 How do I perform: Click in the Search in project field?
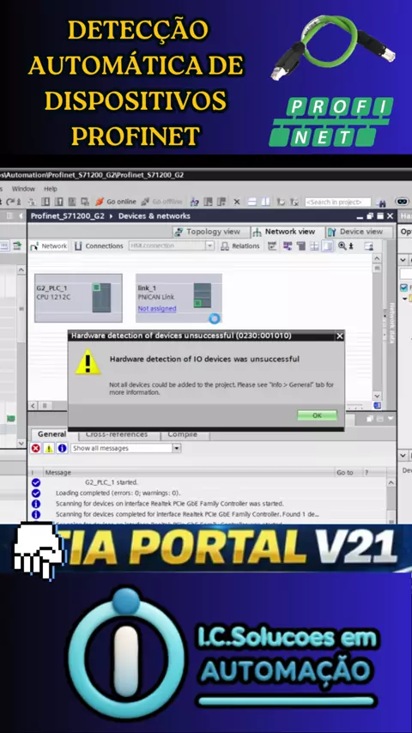click(x=337, y=202)
